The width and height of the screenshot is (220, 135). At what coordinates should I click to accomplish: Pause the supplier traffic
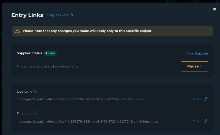194,66
